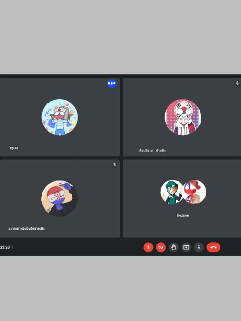
Task: Click the blue speaking indicator dots
Action: pyautogui.click(x=112, y=83)
